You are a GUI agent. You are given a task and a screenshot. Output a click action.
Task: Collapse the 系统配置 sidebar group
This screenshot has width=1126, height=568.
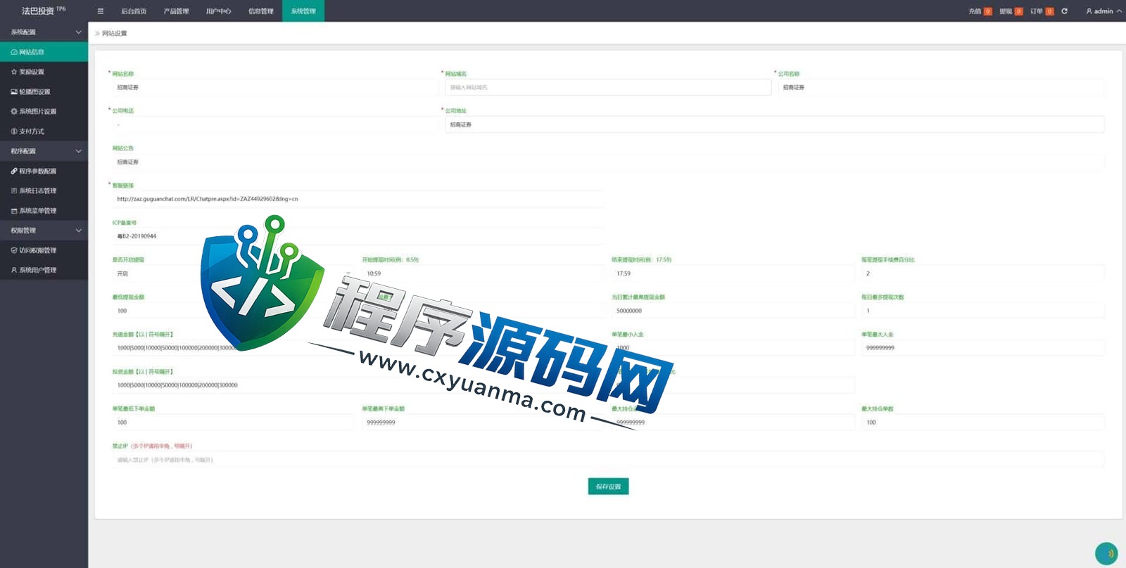(x=44, y=32)
